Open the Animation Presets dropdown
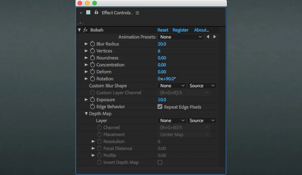 click(x=181, y=37)
